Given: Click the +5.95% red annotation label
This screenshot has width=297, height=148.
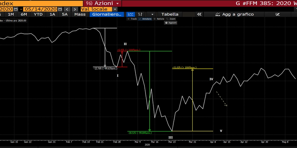Looking at the screenshot, I should click(x=128, y=50).
